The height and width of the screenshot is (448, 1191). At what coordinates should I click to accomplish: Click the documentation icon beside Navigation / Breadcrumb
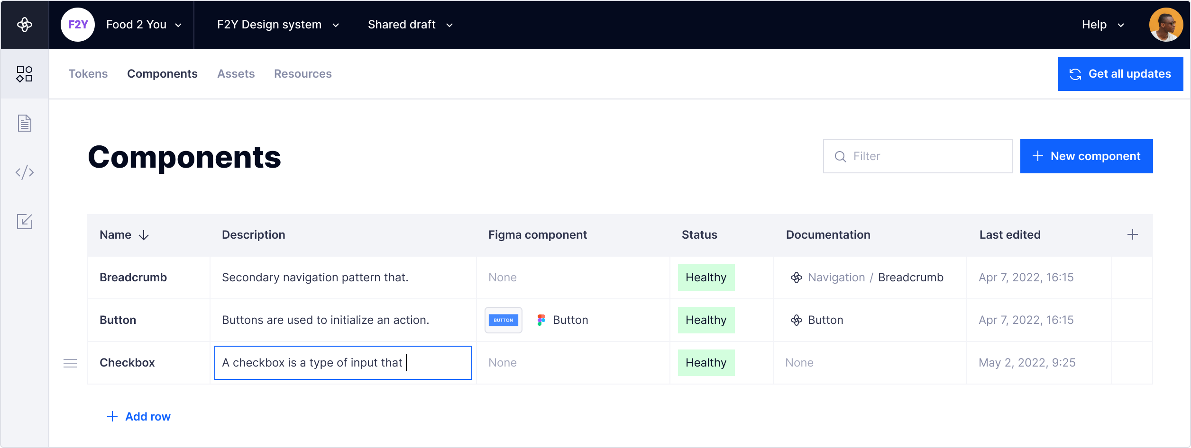797,278
